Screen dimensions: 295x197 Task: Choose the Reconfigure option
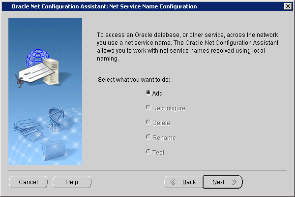click(166, 108)
